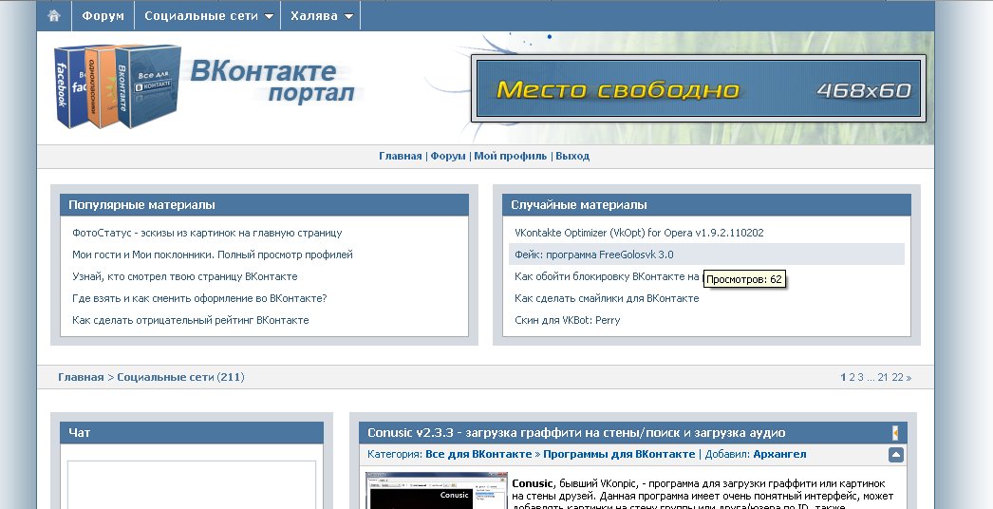Go to Мой профиль
The height and width of the screenshot is (509, 993).
(x=511, y=156)
